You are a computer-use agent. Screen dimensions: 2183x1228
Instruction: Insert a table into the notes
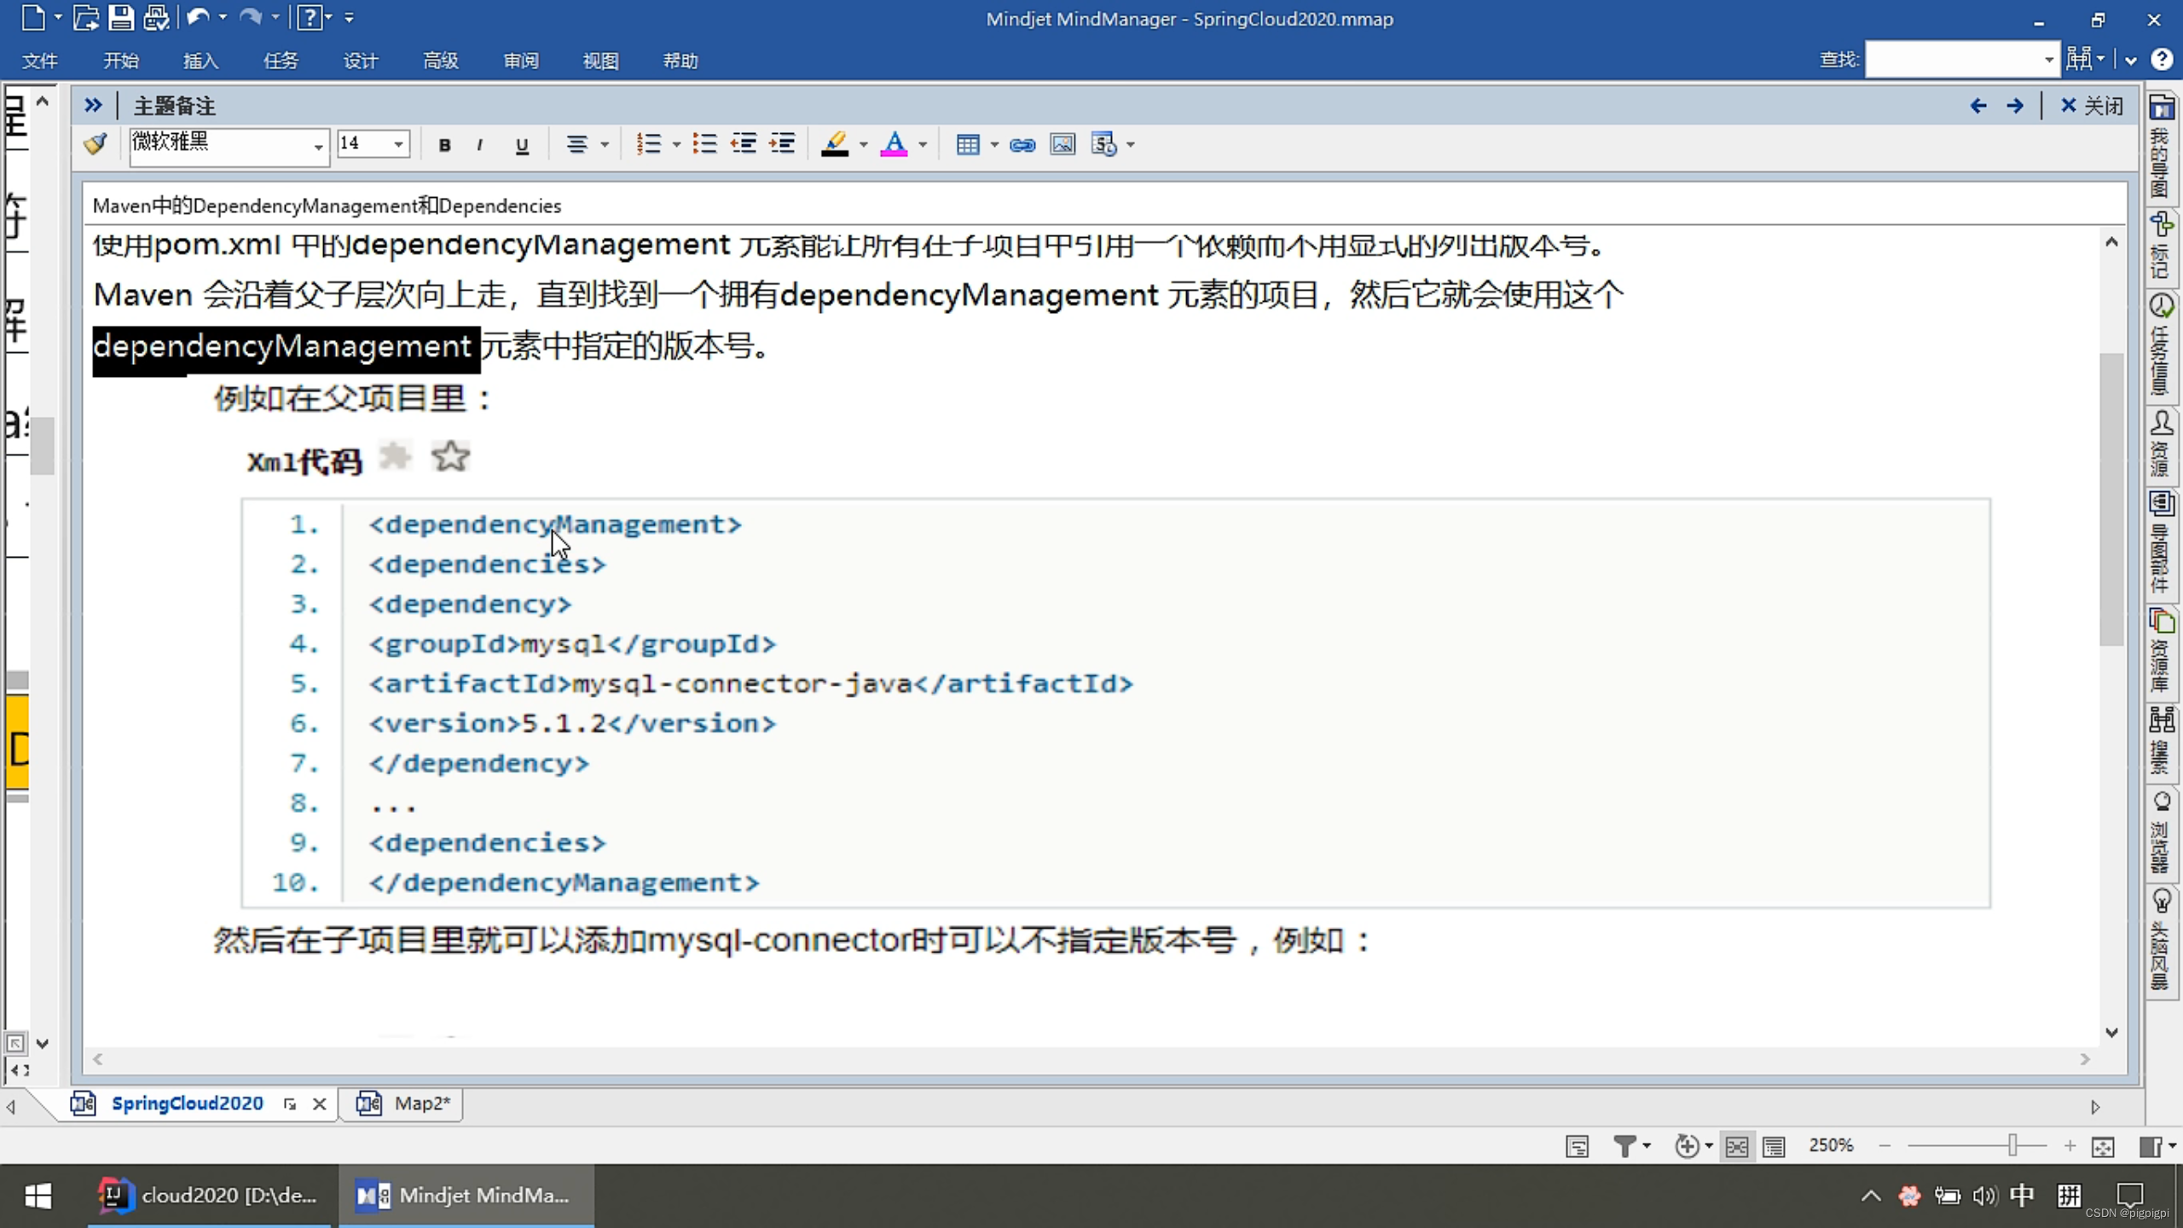click(x=968, y=144)
